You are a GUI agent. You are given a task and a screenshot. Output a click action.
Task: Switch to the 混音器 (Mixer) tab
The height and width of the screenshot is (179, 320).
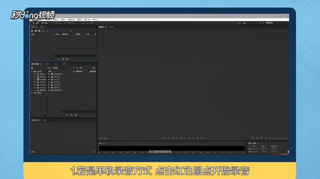click(111, 27)
